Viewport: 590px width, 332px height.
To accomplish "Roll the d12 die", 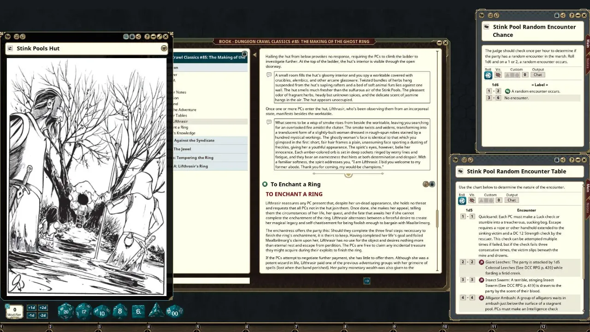I will (84, 312).
